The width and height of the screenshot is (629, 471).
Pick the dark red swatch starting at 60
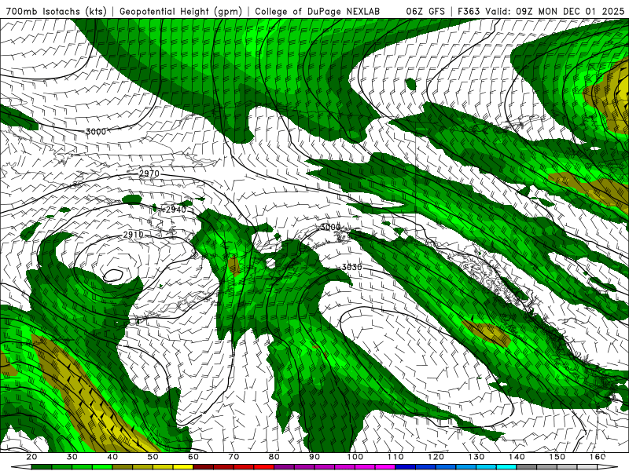click(x=203, y=467)
